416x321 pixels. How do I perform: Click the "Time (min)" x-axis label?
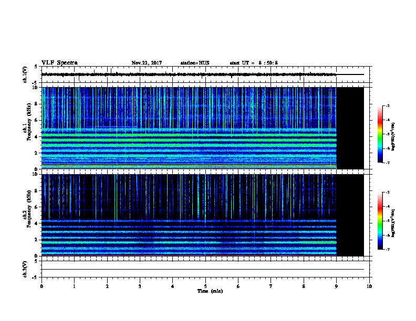click(210, 291)
